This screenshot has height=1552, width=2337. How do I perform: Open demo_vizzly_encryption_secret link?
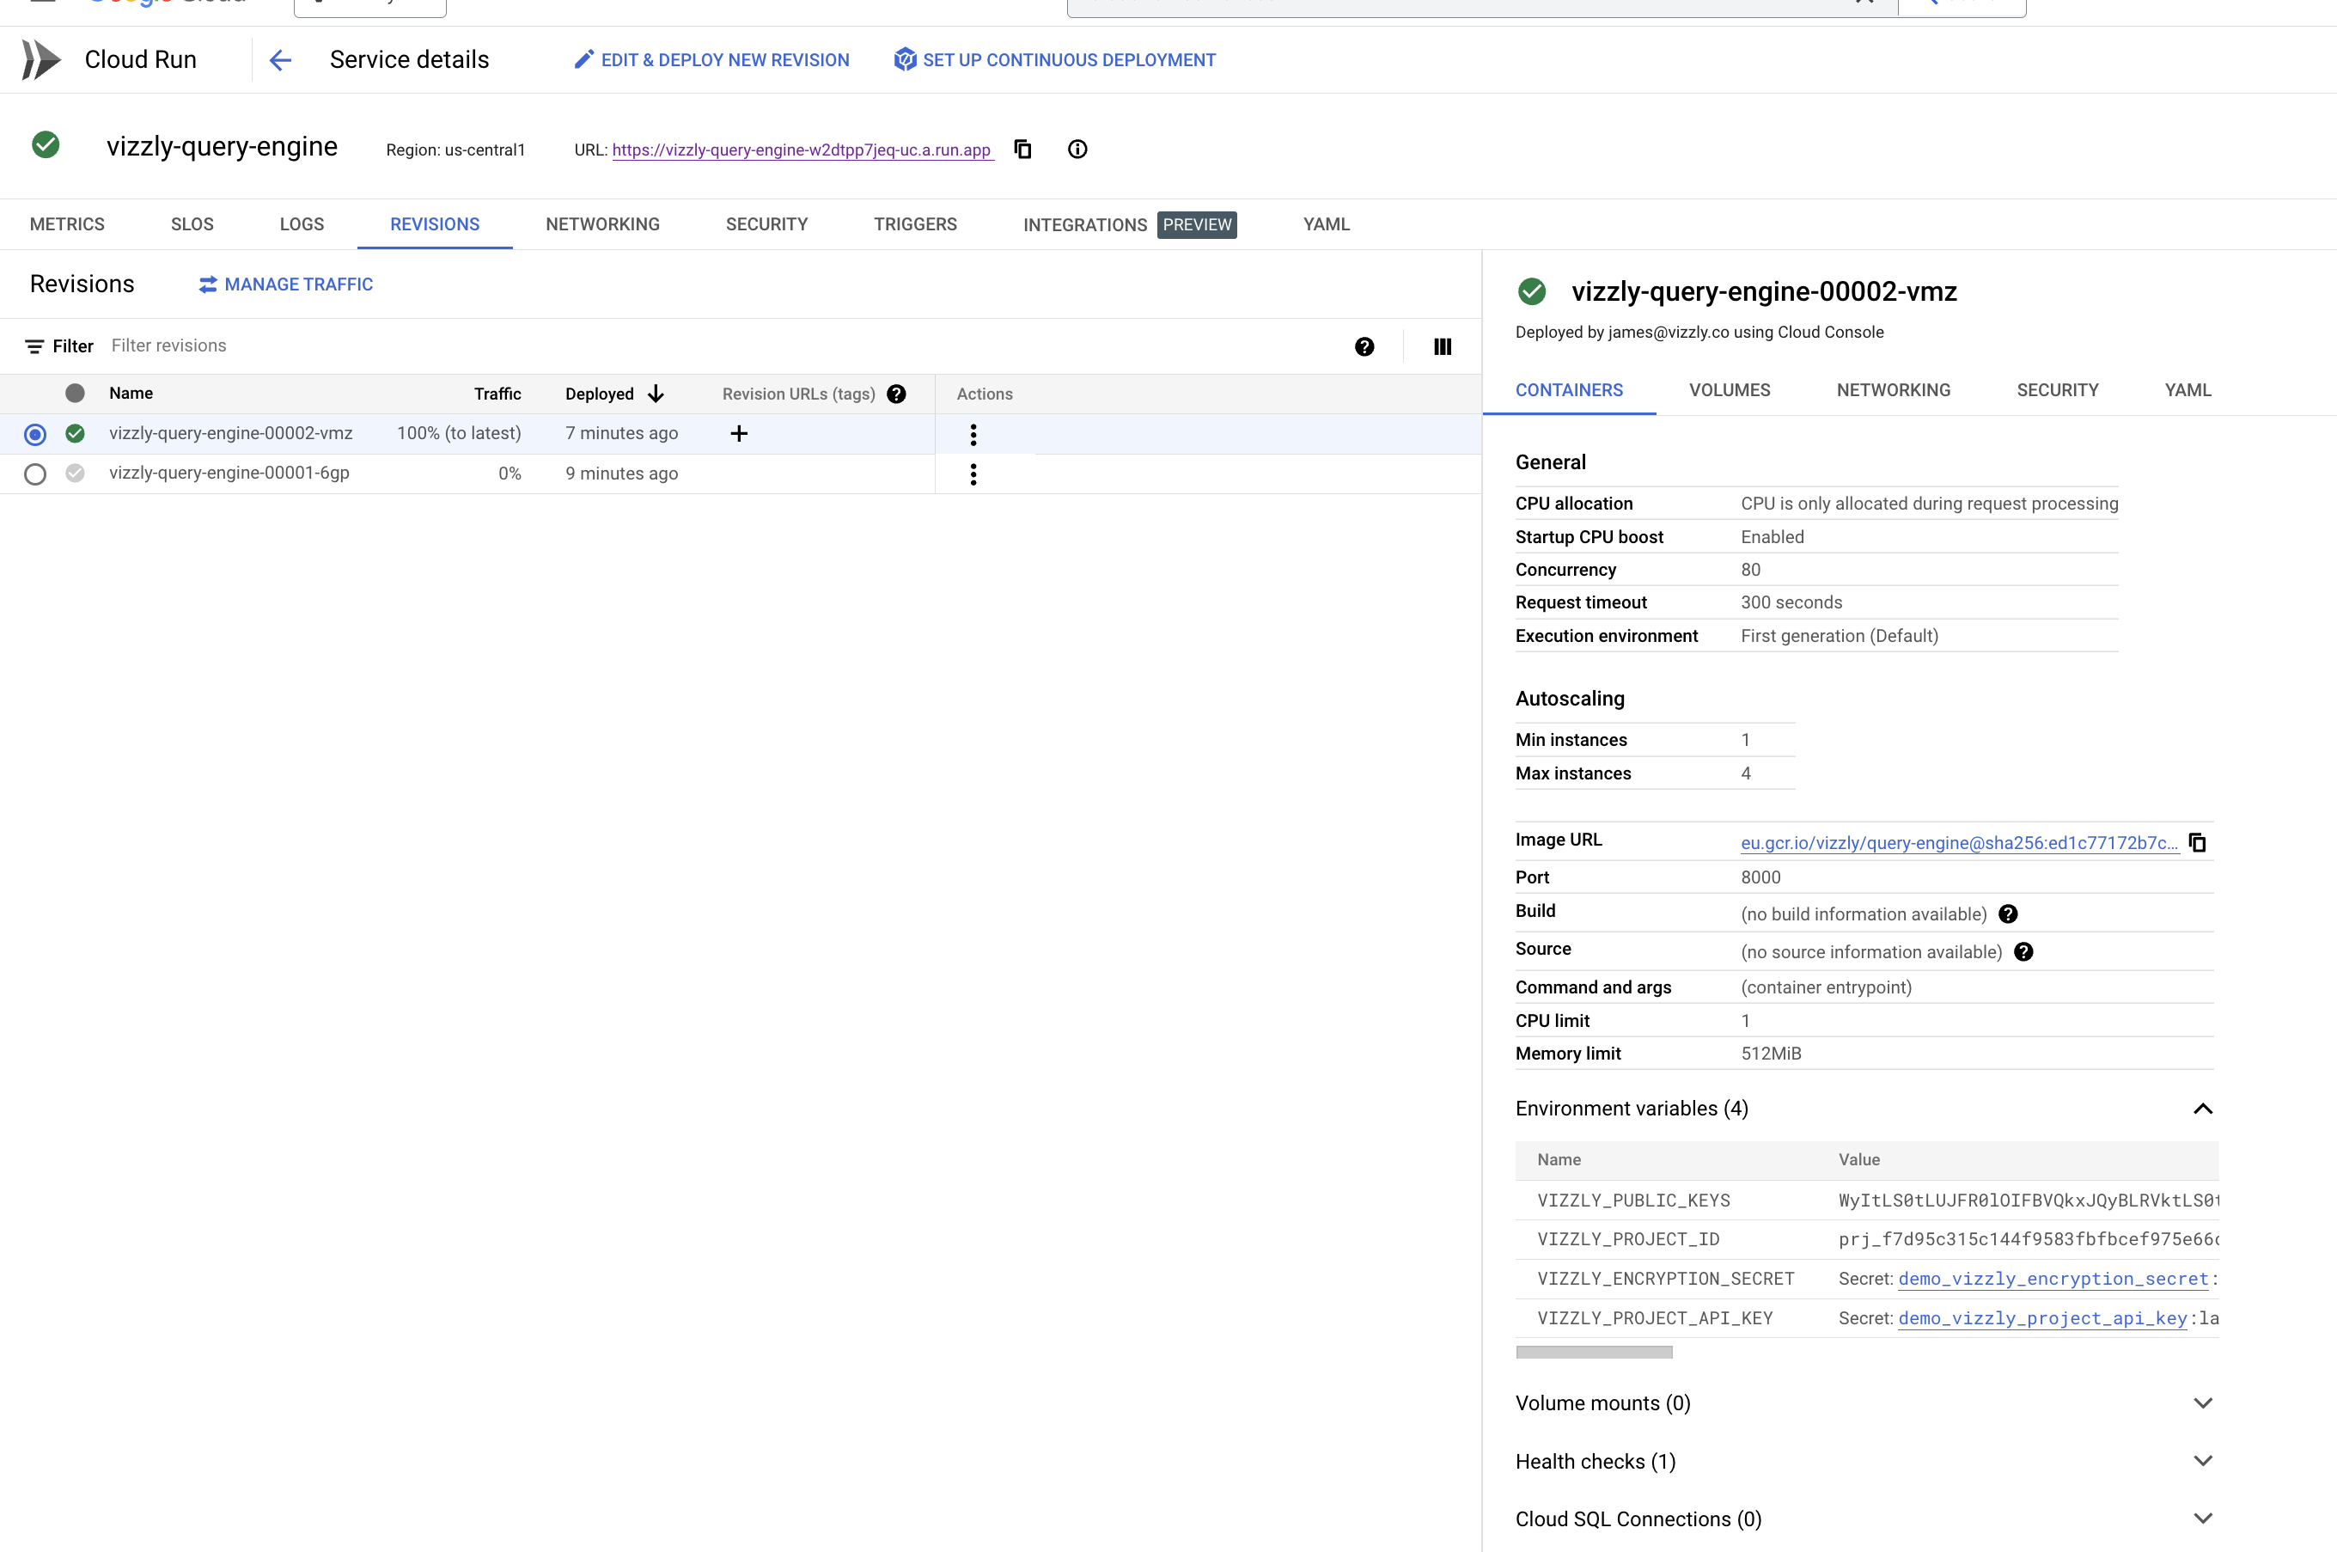click(x=2053, y=1279)
